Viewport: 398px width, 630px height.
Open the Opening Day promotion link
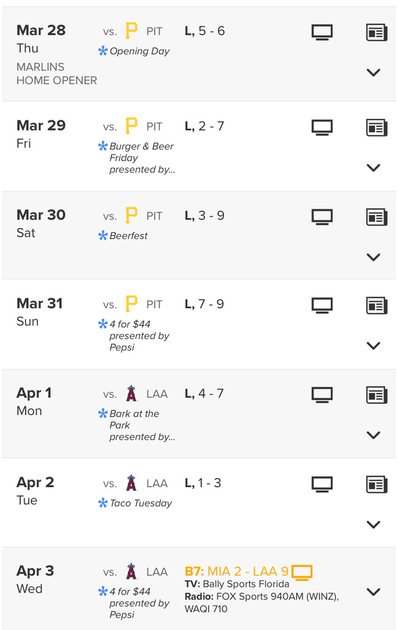[x=139, y=51]
